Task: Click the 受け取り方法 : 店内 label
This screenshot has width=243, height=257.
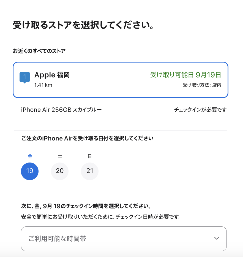Action: 202,85
